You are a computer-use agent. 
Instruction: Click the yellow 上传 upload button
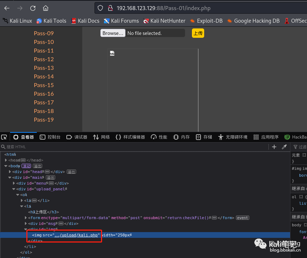click(198, 33)
